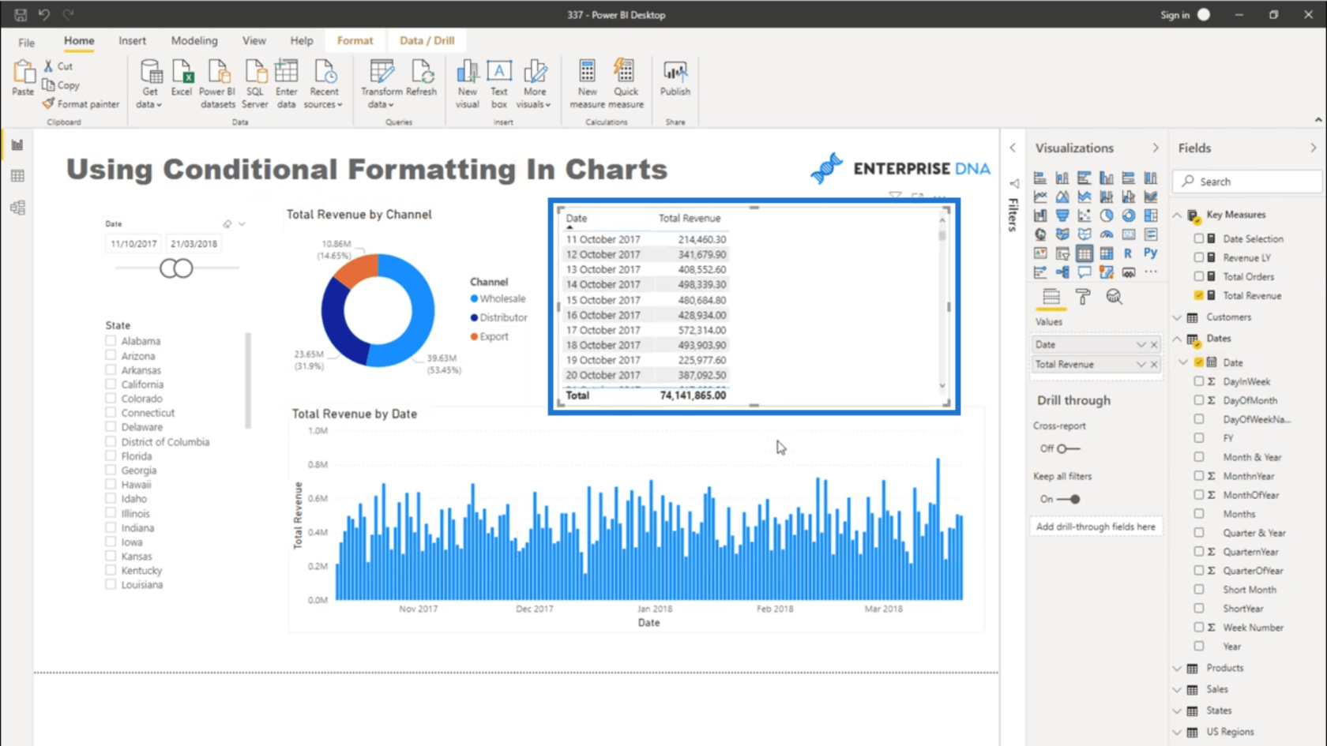This screenshot has width=1327, height=746.
Task: Select the KPI visual
Action: [x=1040, y=253]
